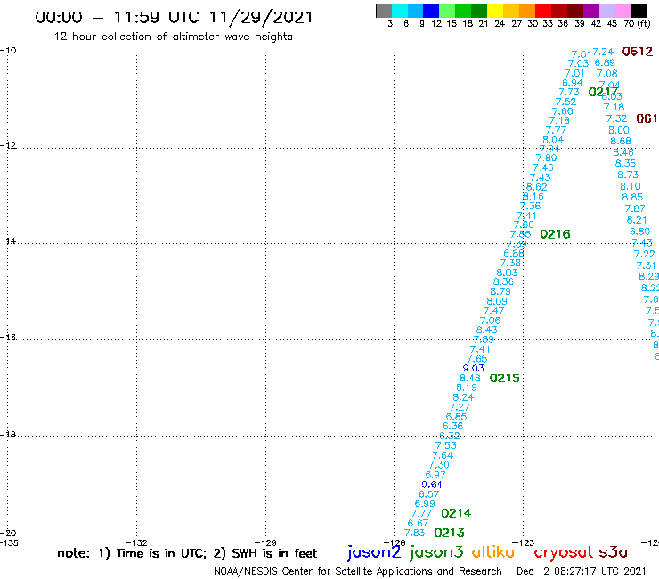
Task: Click the yellow swatch in the color scale
Action: pos(494,11)
